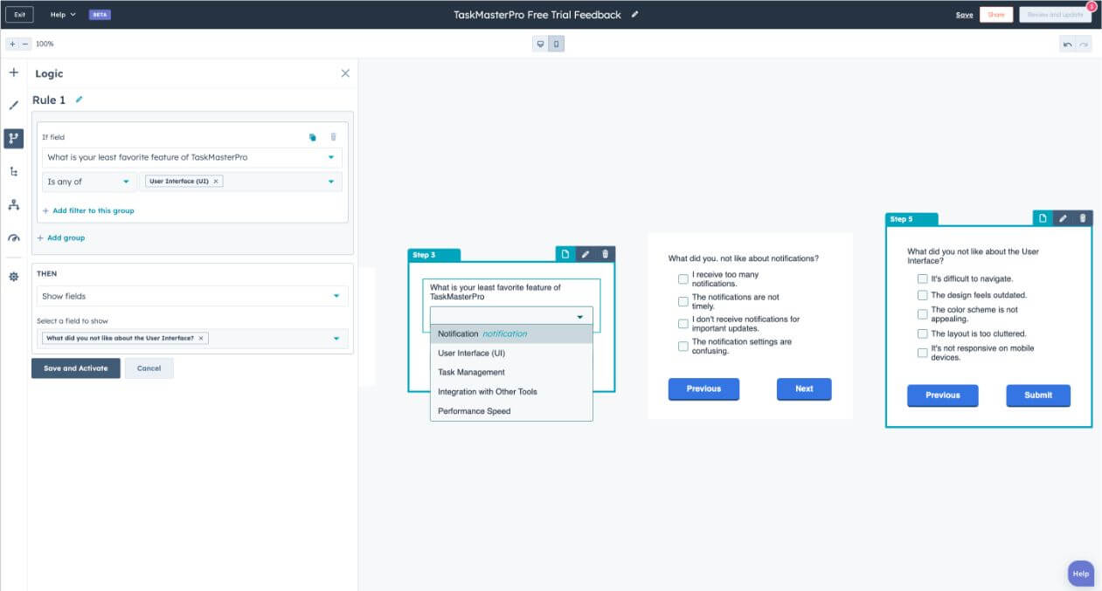
Task: Check 'I receive too many notifications'
Action: pos(683,278)
